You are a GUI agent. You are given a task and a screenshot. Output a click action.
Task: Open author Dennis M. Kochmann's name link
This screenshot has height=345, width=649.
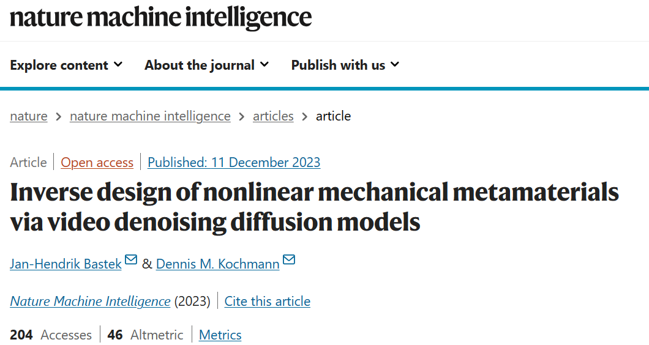[218, 264]
